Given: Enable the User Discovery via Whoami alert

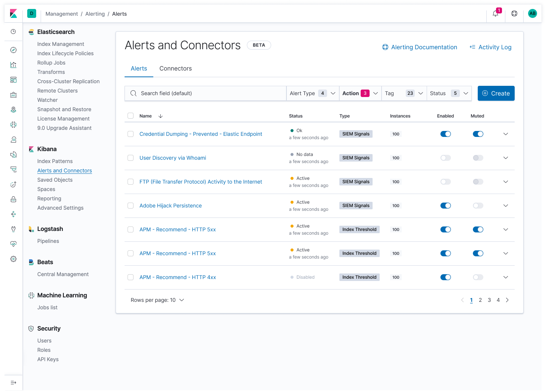Looking at the screenshot, I should [x=446, y=158].
